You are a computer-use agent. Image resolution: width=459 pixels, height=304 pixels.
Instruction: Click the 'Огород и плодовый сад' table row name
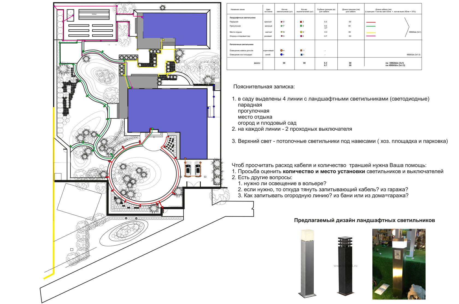click(240, 36)
